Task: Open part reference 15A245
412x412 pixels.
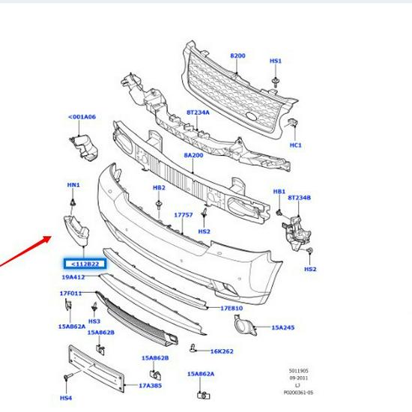Action: (x=282, y=327)
